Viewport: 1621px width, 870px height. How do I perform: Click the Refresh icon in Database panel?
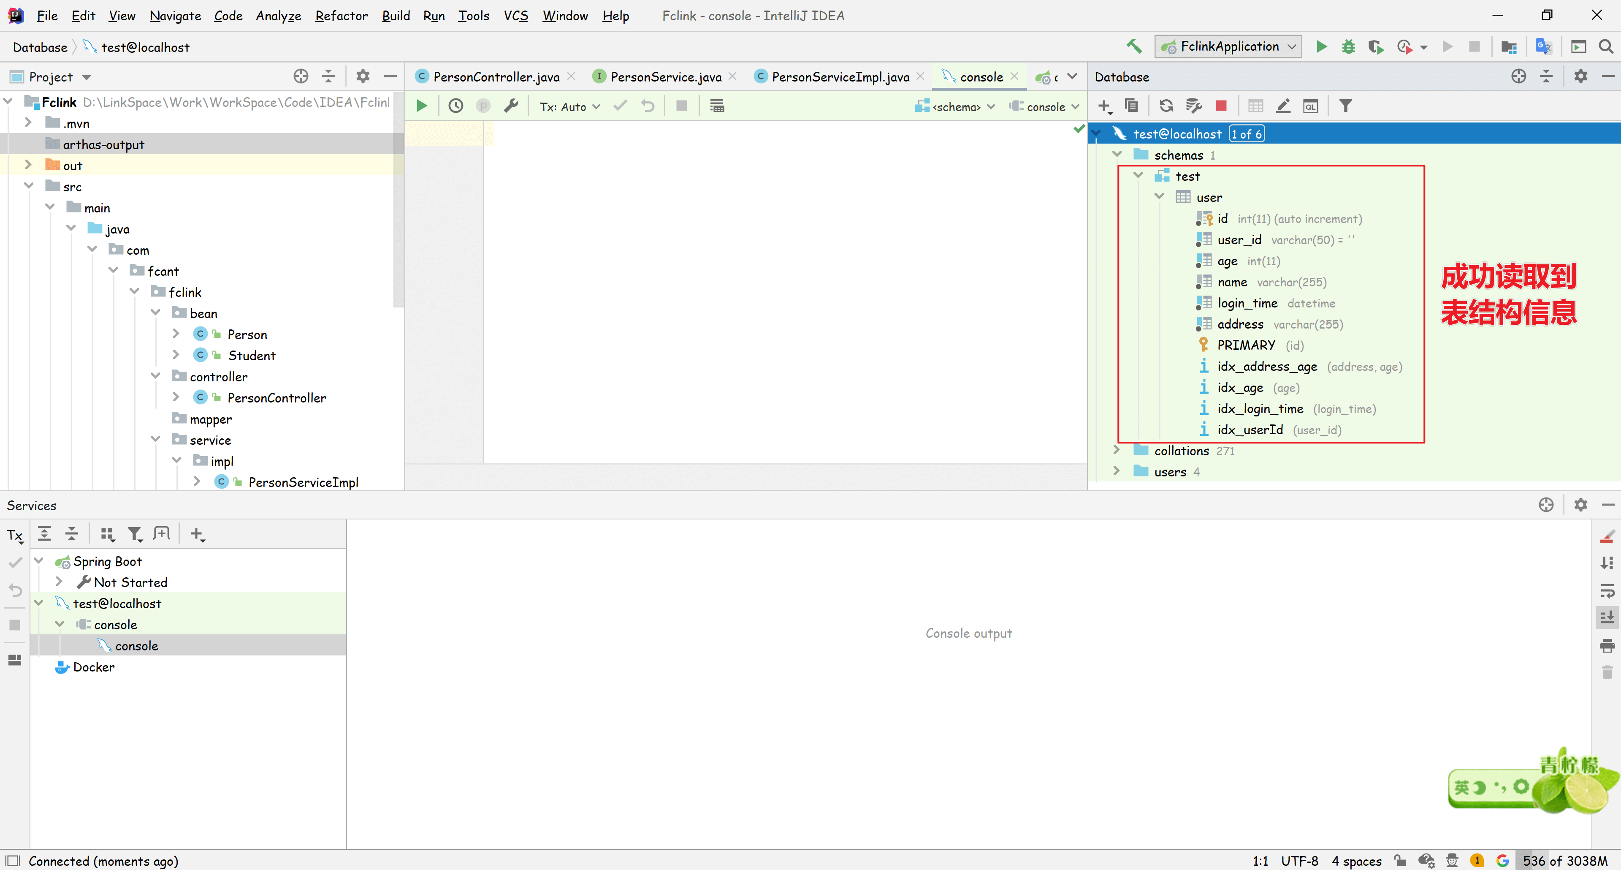(1166, 106)
